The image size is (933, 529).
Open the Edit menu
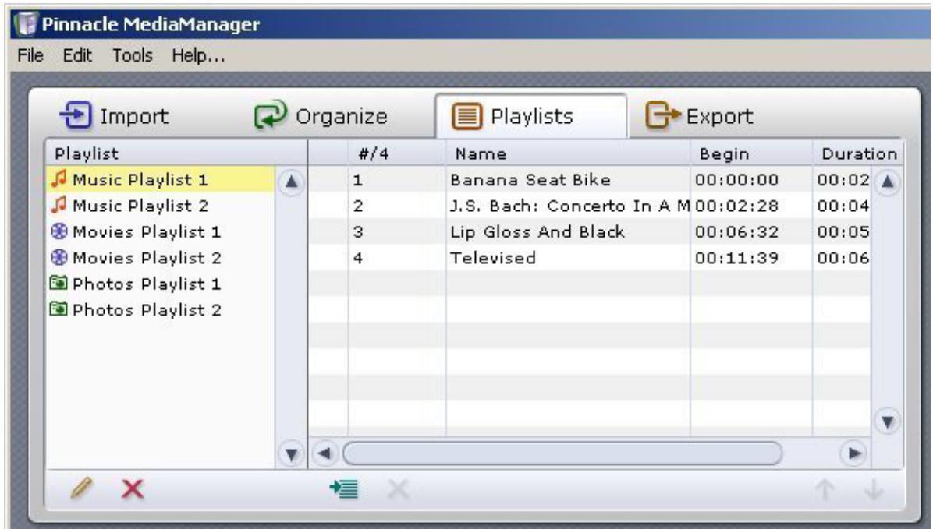[77, 56]
